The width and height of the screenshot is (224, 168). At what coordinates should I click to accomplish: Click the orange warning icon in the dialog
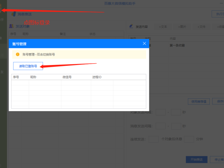point(18,54)
